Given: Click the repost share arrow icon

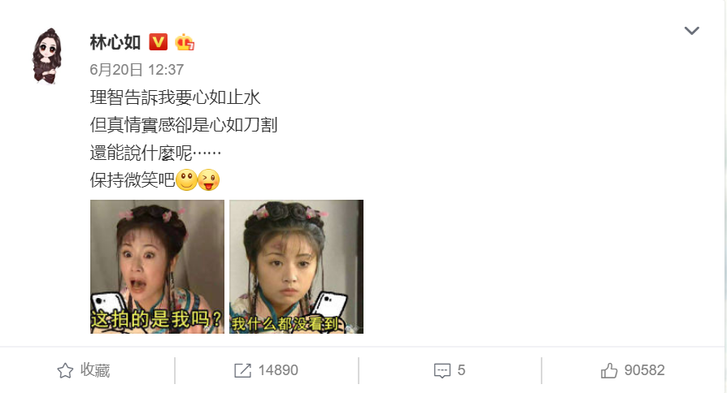Looking at the screenshot, I should point(242,370).
